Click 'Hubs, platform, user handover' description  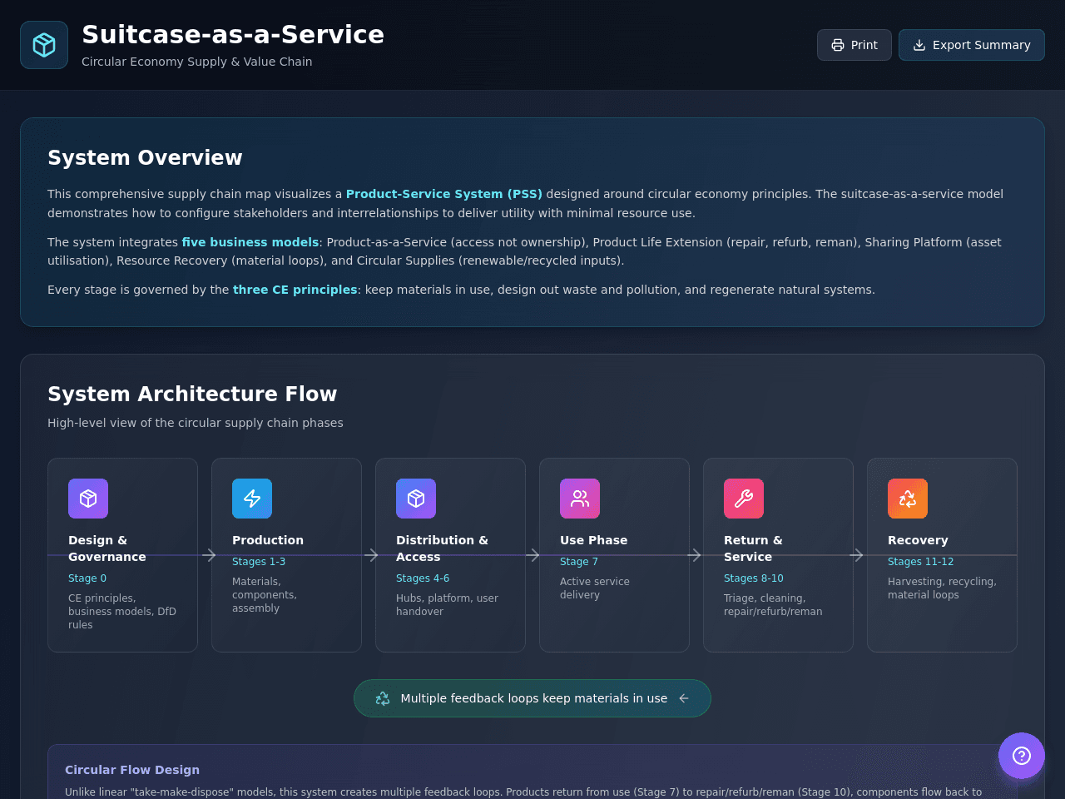coord(447,605)
